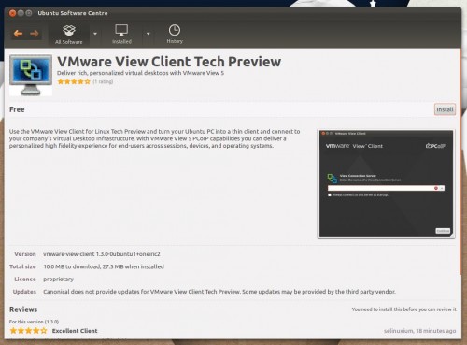This screenshot has width=467, height=345.
Task: Minimize the Ubuntu Software Centre window
Action: coord(21,13)
